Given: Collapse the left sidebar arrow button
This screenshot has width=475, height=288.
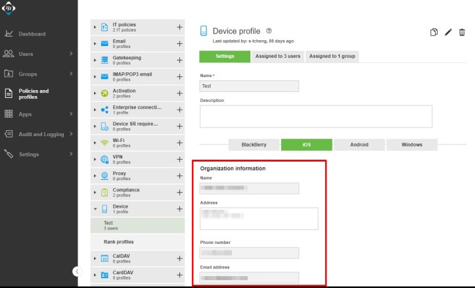Looking at the screenshot, I should [77, 271].
